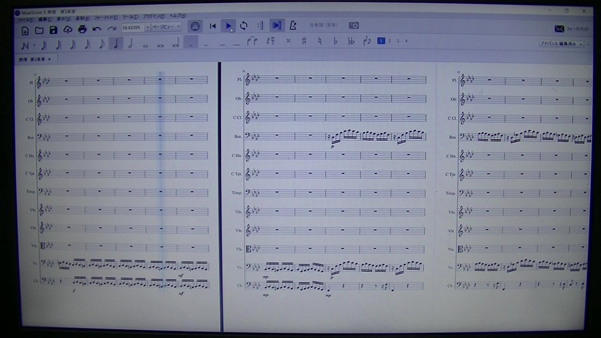This screenshot has width=601, height=338.
Task: Print the score using printer icon
Action: coord(82,29)
